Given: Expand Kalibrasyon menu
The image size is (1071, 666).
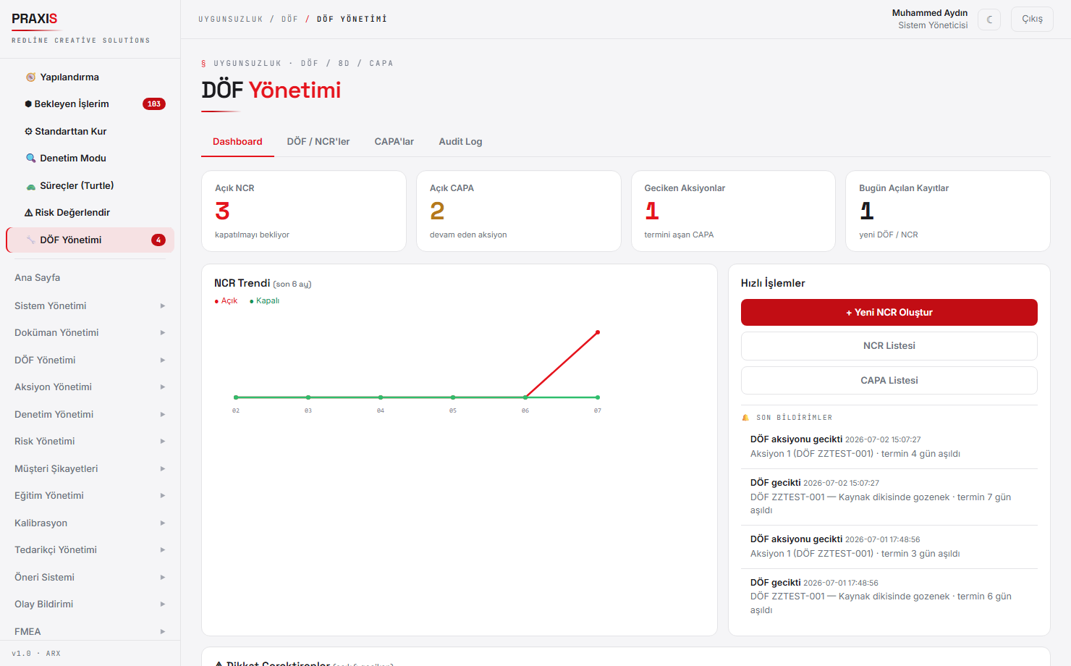Looking at the screenshot, I should 90,523.
